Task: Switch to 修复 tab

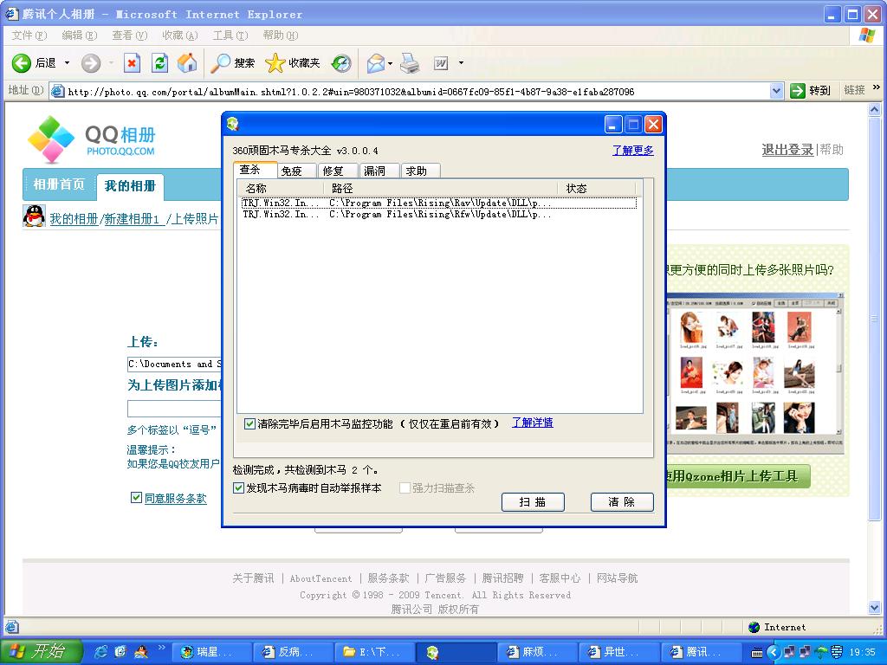Action: (339, 171)
